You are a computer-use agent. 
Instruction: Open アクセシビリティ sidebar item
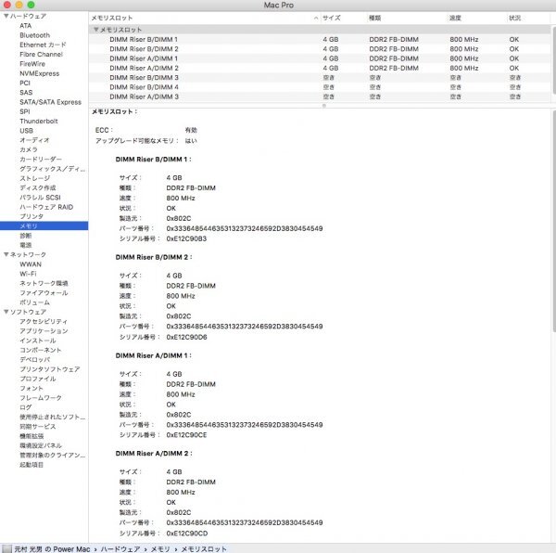point(44,321)
